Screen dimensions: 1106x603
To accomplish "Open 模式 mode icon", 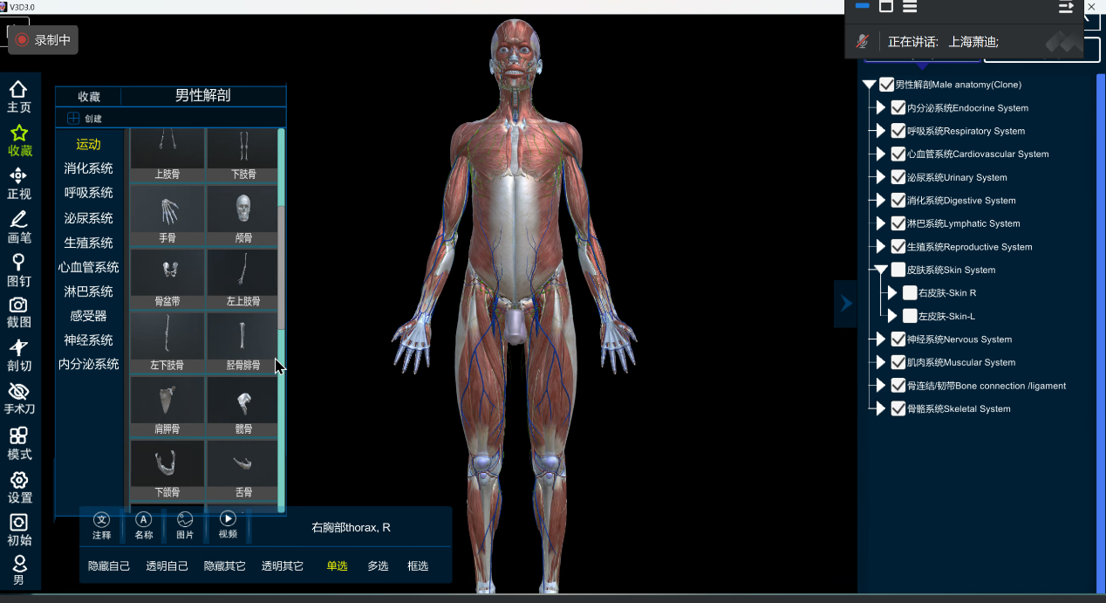I will coord(18,443).
